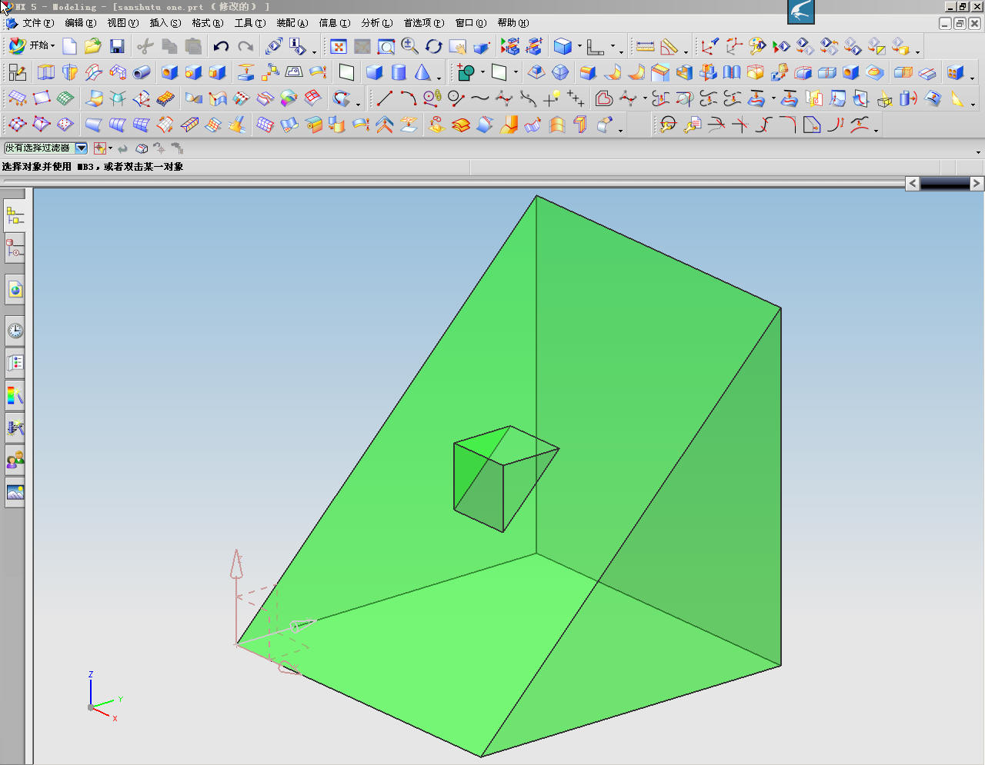Select the Revolve feature icon
This screenshot has height=765, width=985.
70,72
